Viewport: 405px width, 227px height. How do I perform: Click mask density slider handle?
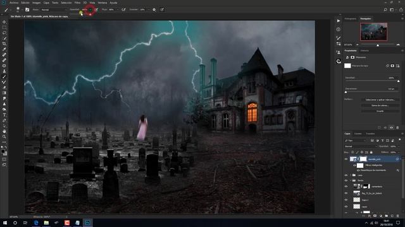(x=398, y=81)
